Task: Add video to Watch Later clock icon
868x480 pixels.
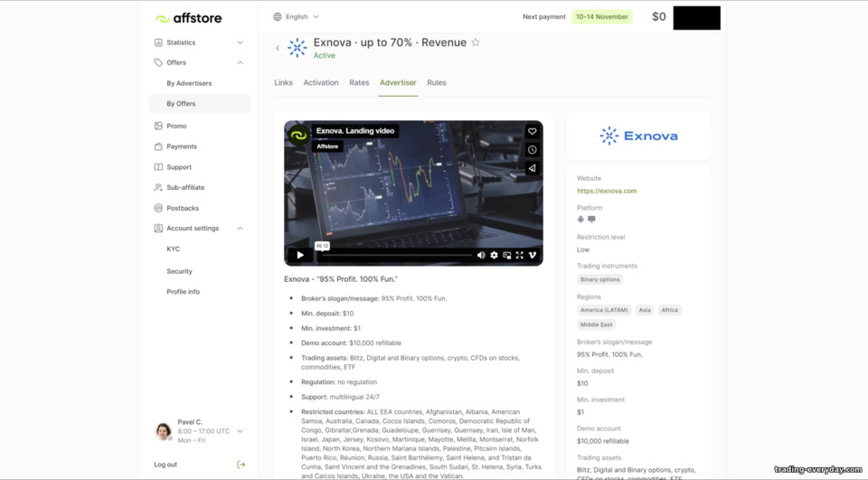Action: (532, 149)
